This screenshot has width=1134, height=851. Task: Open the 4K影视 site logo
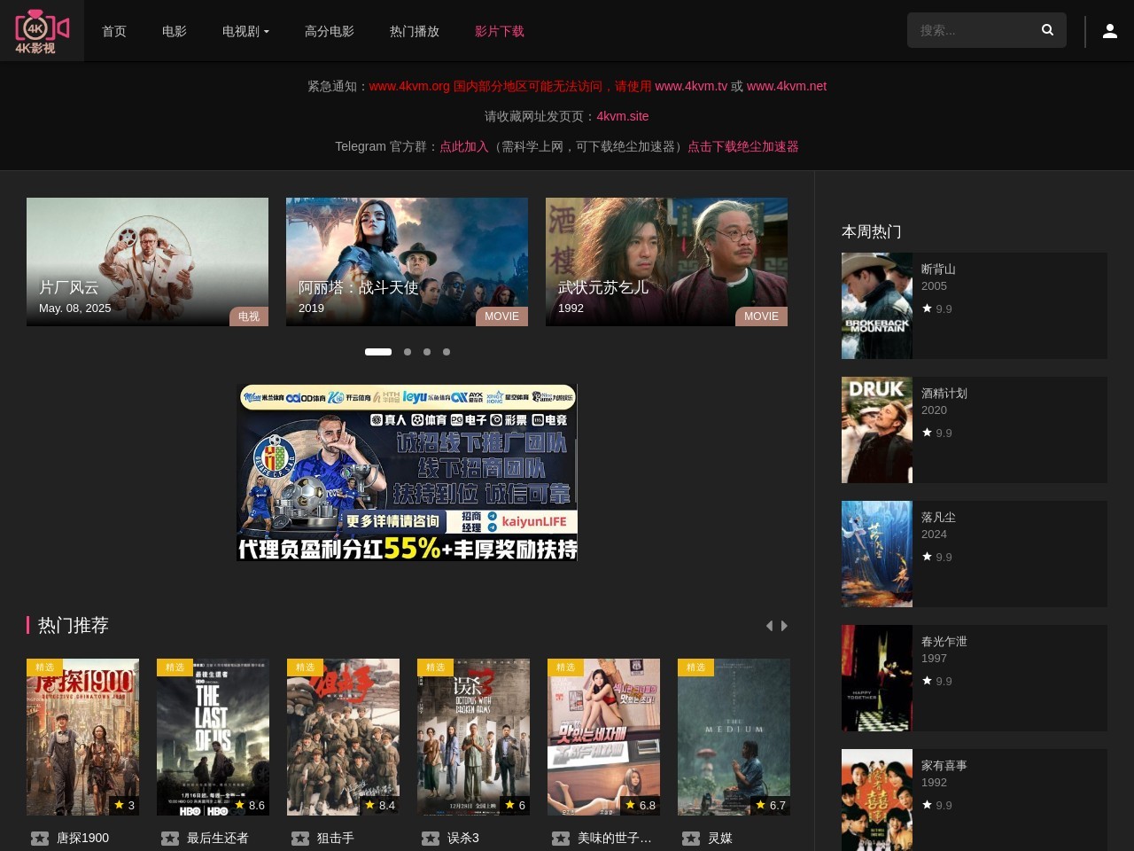click(42, 31)
